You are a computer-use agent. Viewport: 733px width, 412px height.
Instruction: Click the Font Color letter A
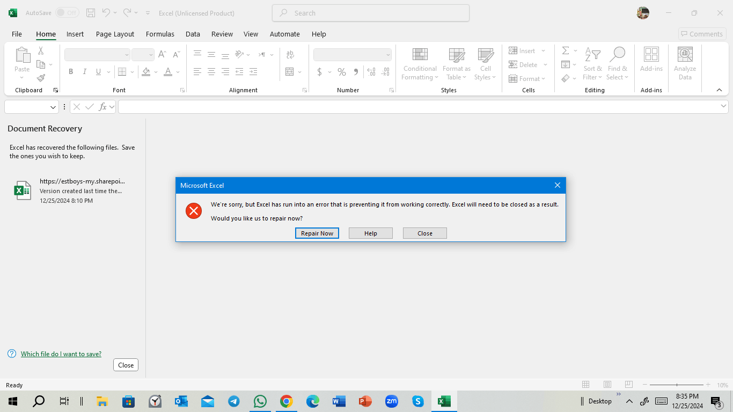[x=168, y=72]
